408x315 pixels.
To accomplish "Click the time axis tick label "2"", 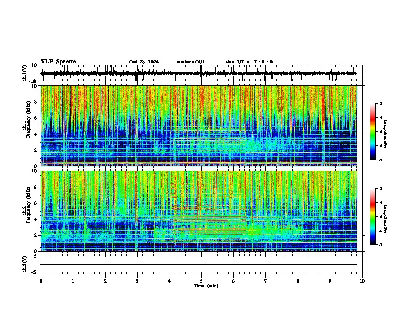I will [x=105, y=281].
